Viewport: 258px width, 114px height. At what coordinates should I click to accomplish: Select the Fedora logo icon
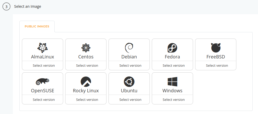(172, 48)
